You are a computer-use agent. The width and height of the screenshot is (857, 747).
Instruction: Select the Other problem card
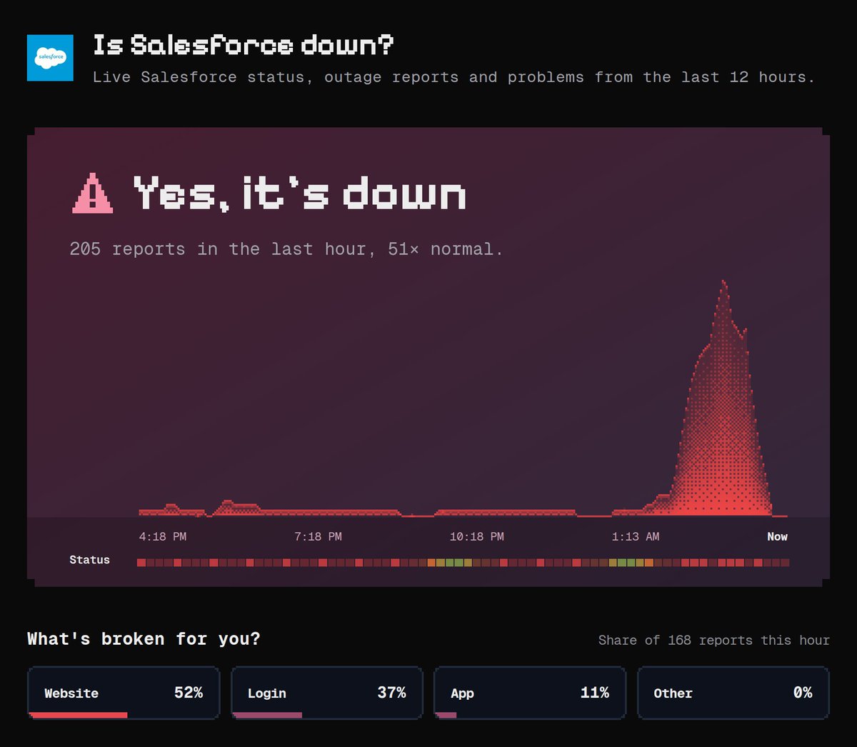[x=733, y=693]
